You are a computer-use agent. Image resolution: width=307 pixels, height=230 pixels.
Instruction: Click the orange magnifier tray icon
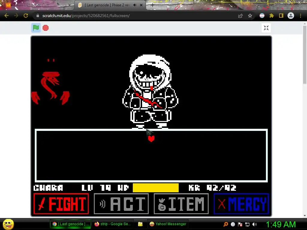pos(225,224)
